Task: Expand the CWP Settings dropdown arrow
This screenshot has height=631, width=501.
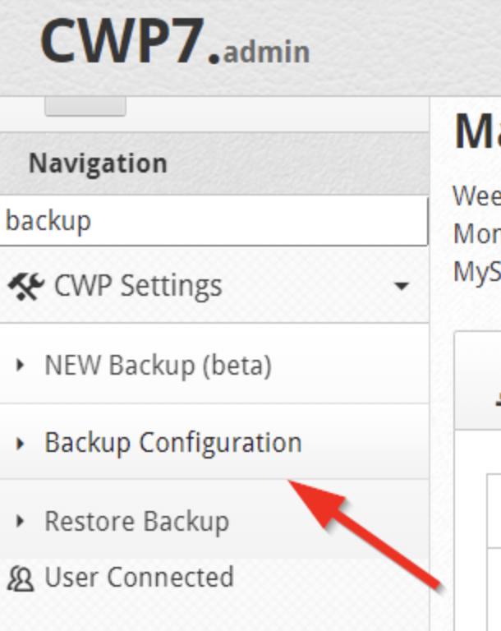Action: [x=401, y=286]
